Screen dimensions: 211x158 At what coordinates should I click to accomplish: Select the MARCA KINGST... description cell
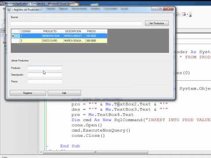[x=75, y=36]
